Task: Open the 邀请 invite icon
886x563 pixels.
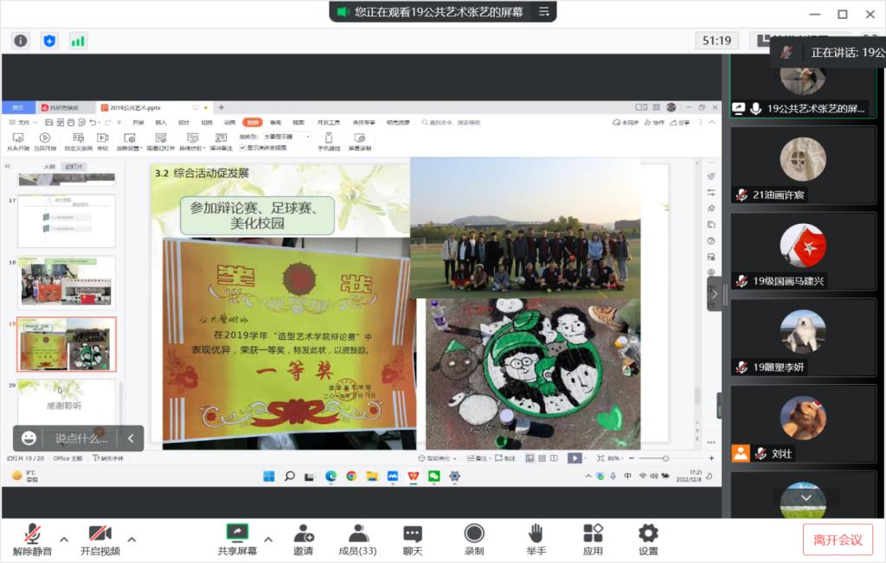Action: [303, 540]
